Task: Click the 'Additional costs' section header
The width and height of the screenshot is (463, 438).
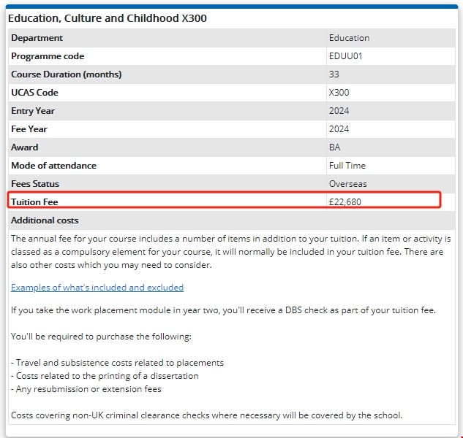Action: click(45, 220)
